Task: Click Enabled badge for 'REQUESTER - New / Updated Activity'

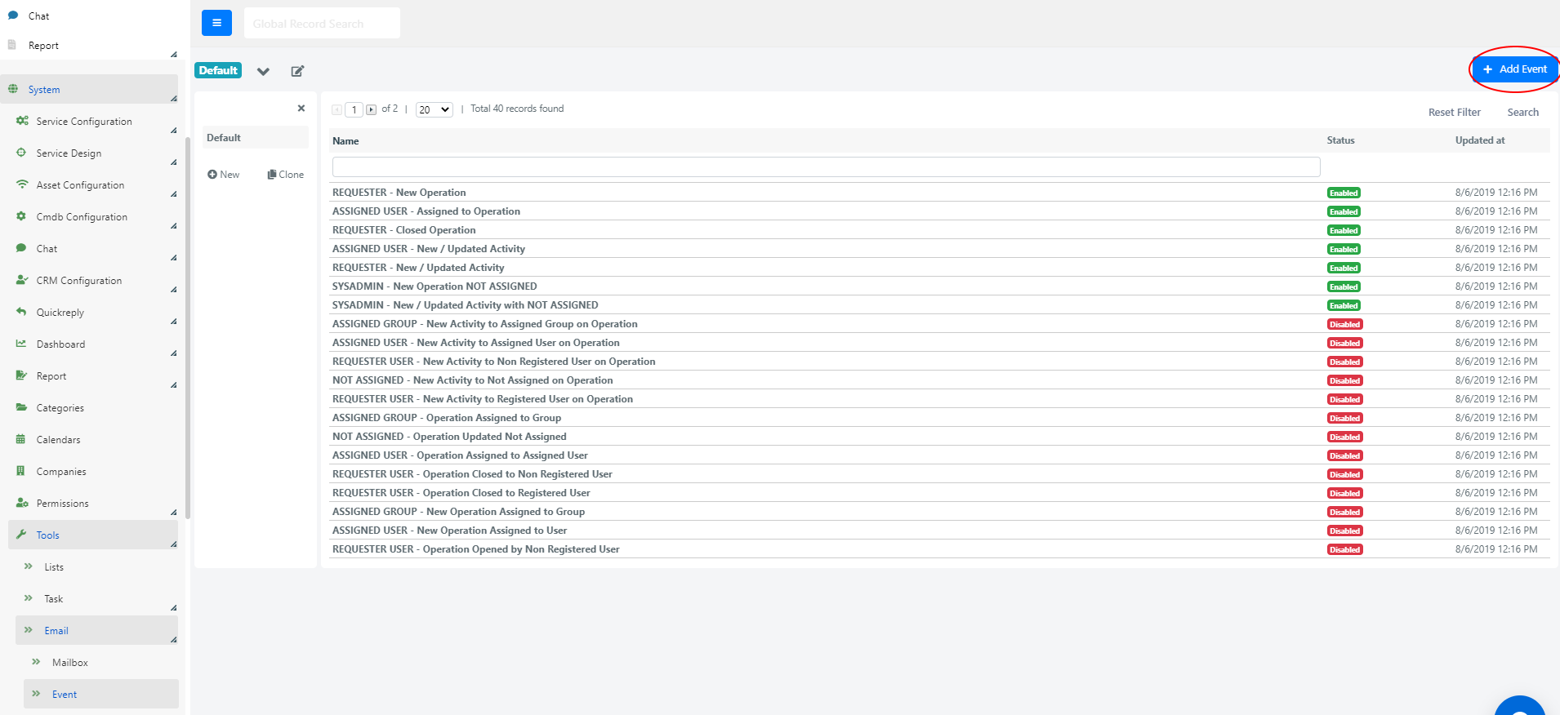Action: 1343,268
